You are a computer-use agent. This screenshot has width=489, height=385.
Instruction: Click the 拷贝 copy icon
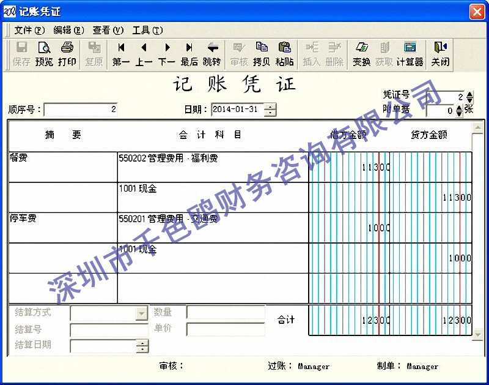coord(262,54)
